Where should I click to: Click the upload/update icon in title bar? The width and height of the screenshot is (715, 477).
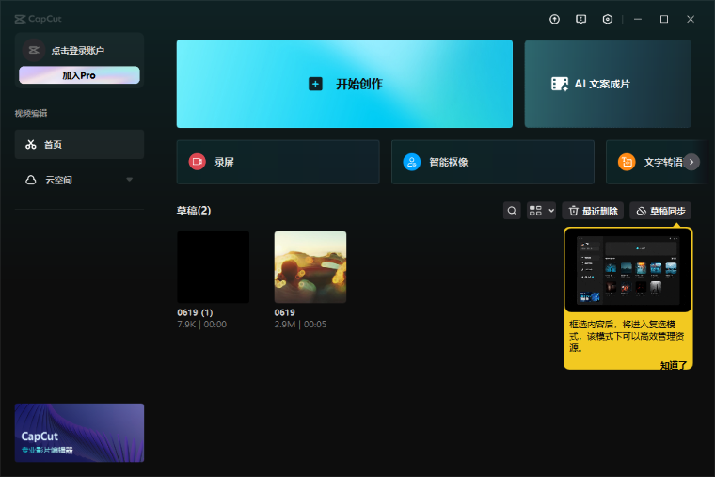[555, 19]
